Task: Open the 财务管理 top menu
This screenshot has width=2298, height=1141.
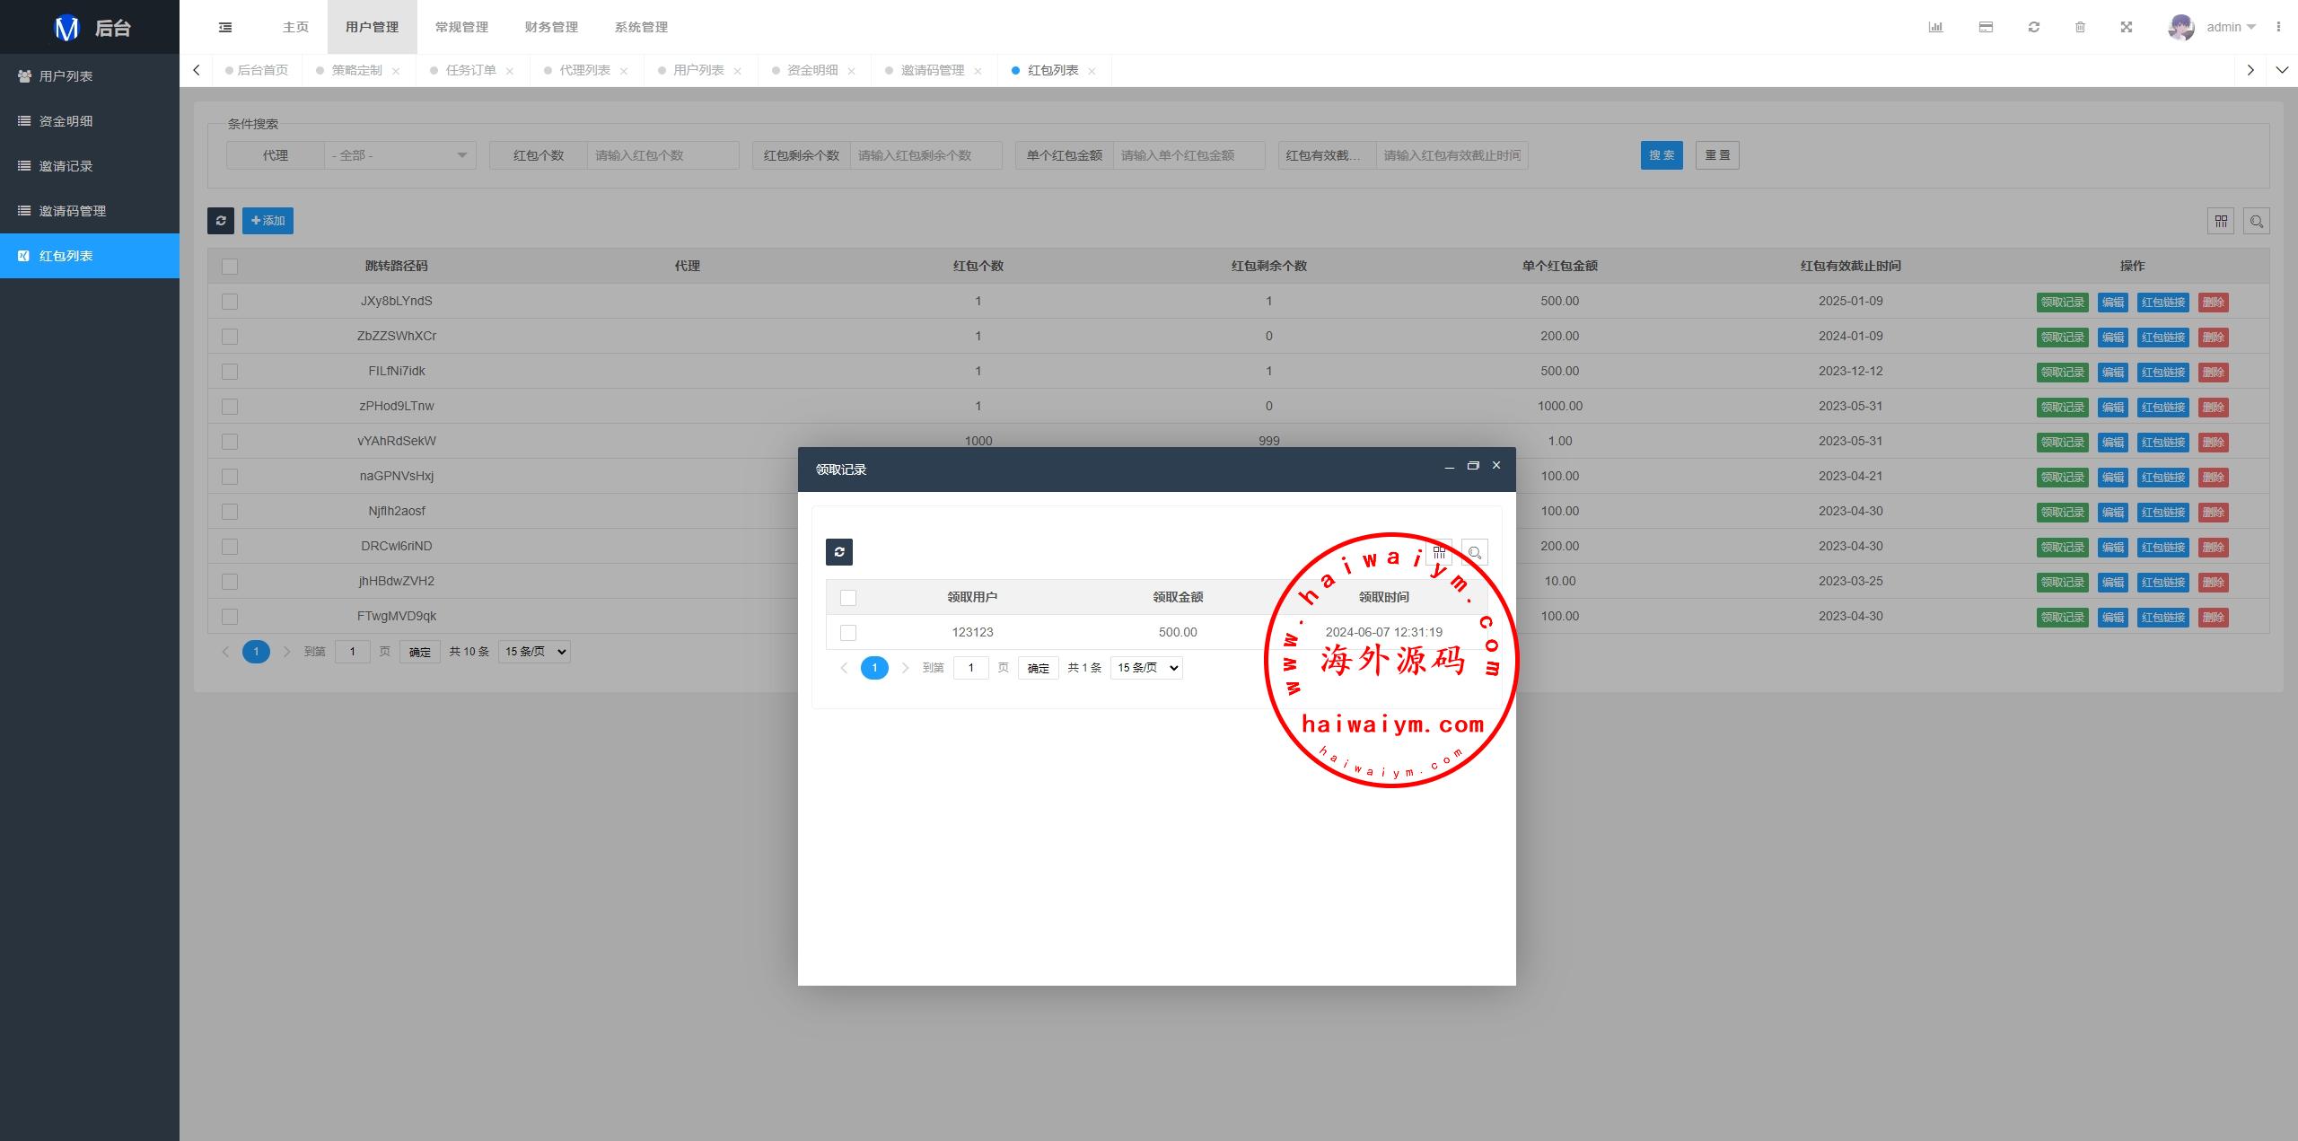Action: coord(551,27)
